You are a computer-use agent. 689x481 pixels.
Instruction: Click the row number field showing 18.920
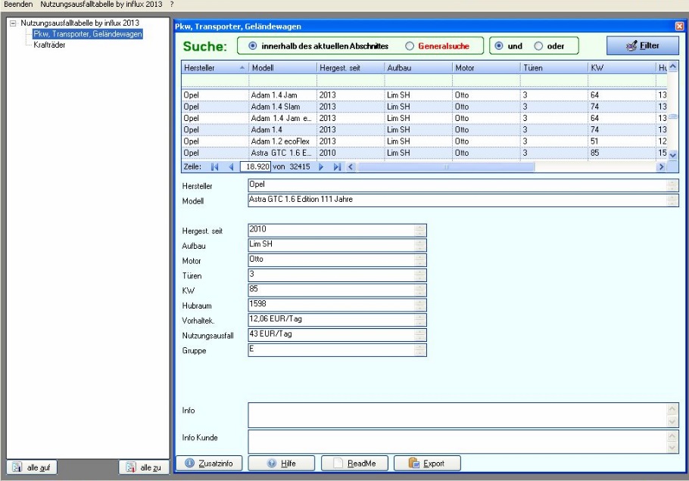(x=255, y=167)
